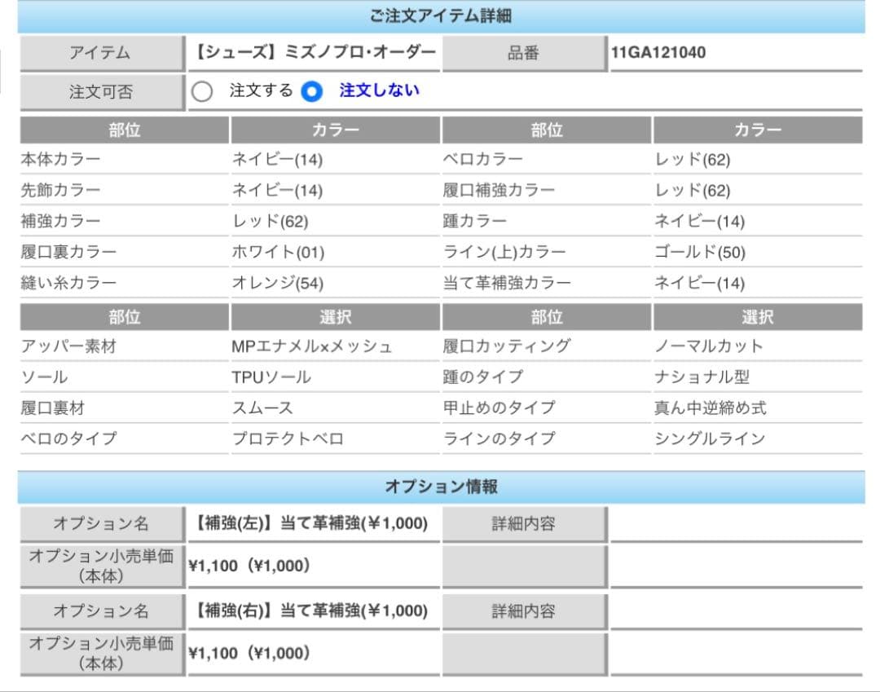Click the オプション情報 section header
The height and width of the screenshot is (692, 880).
441,487
